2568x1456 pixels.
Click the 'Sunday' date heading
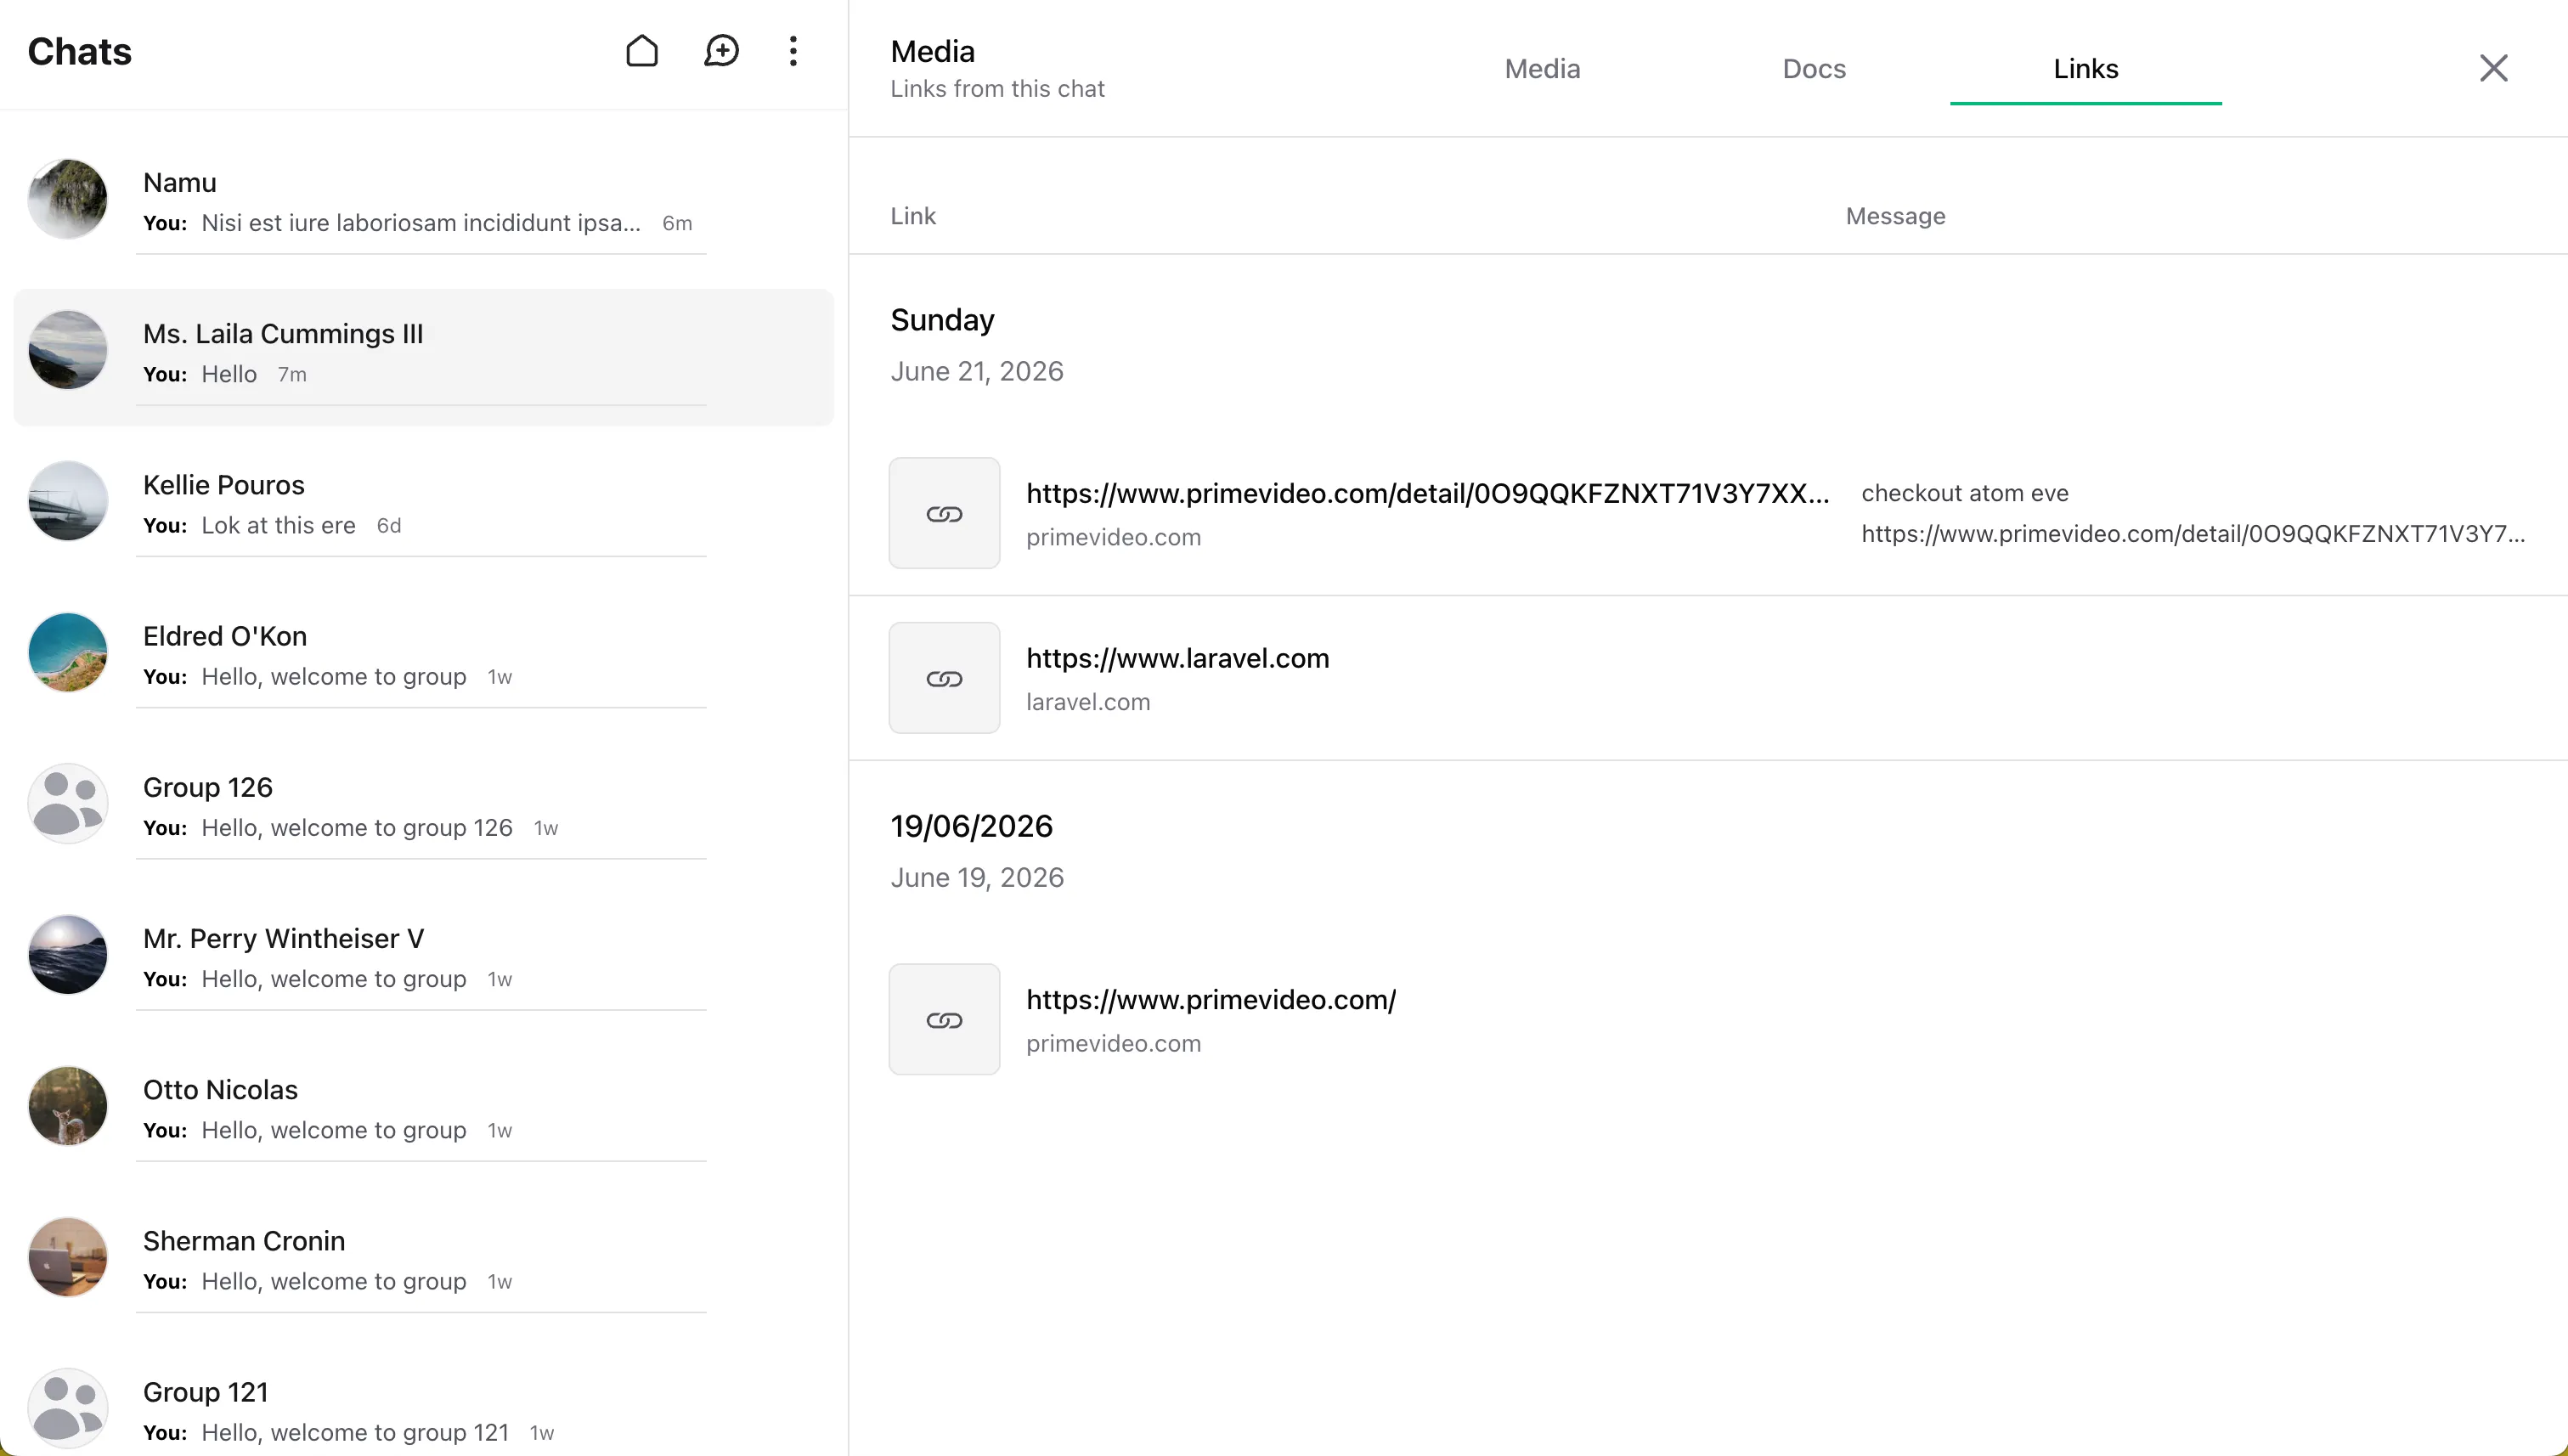click(942, 320)
